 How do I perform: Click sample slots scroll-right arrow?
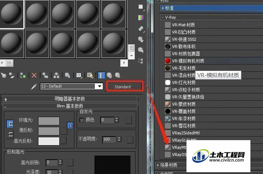124,63
